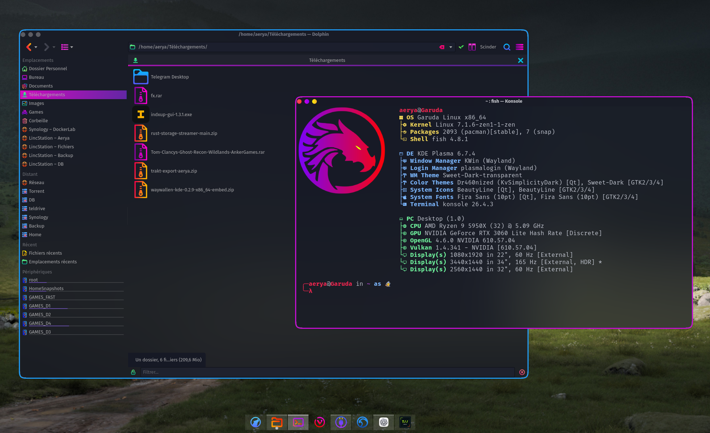The image size is (710, 433).
Task: Open the GAMES_D1 drive
Action: (x=73, y=306)
